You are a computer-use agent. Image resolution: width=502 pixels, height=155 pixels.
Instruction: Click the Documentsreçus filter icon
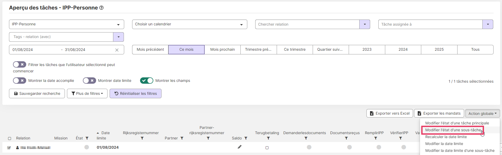point(346,138)
